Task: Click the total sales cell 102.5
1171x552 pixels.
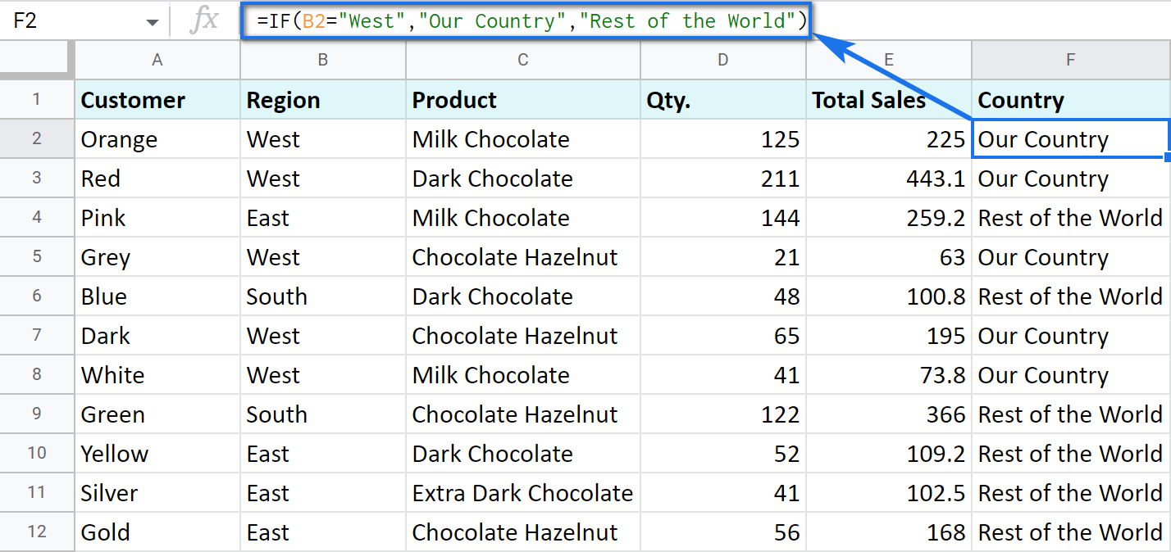Action: point(889,493)
